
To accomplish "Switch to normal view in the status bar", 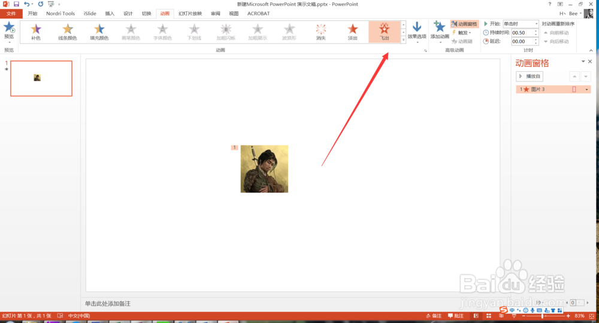I will pos(476,316).
